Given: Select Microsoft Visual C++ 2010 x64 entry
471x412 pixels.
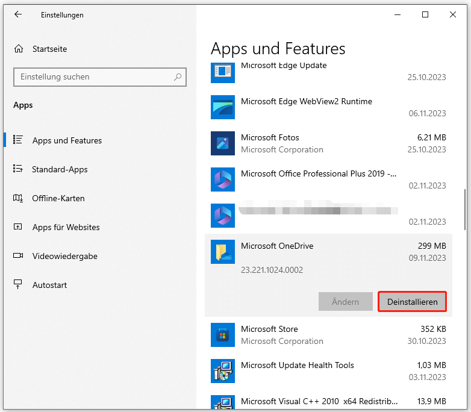Looking at the screenshot, I should coord(318,401).
